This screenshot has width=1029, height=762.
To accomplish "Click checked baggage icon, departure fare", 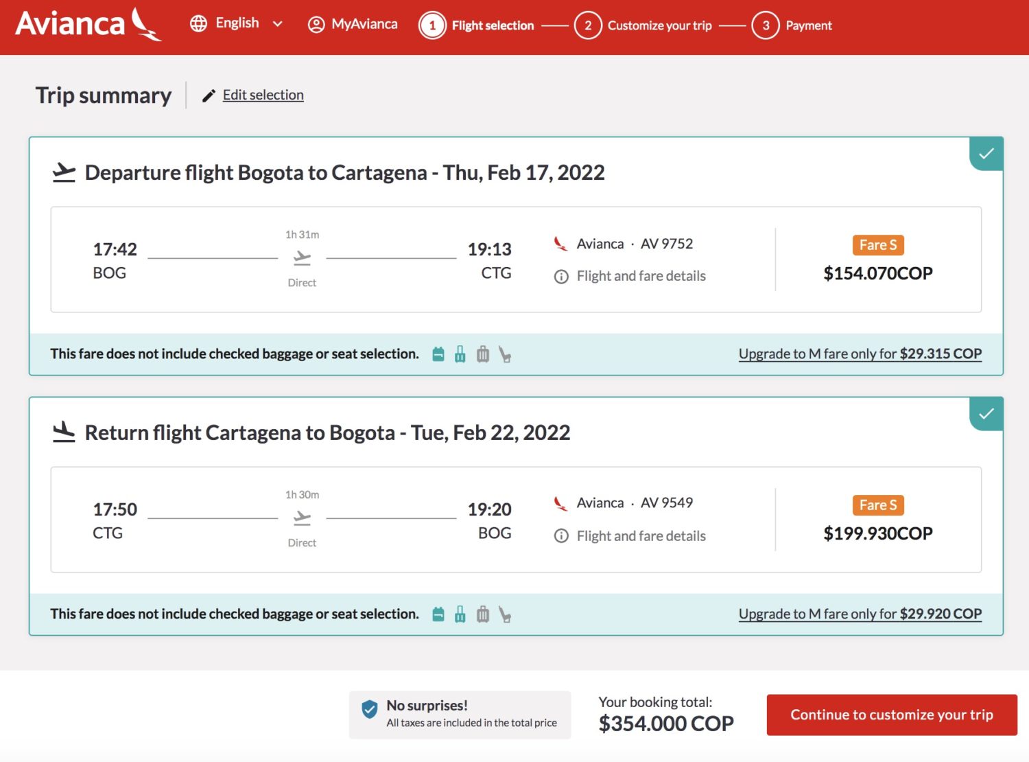I will (x=483, y=354).
